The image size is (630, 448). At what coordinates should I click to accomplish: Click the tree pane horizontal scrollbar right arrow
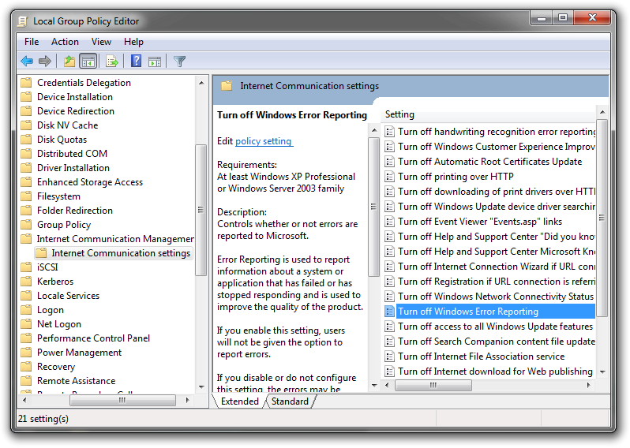[186, 401]
